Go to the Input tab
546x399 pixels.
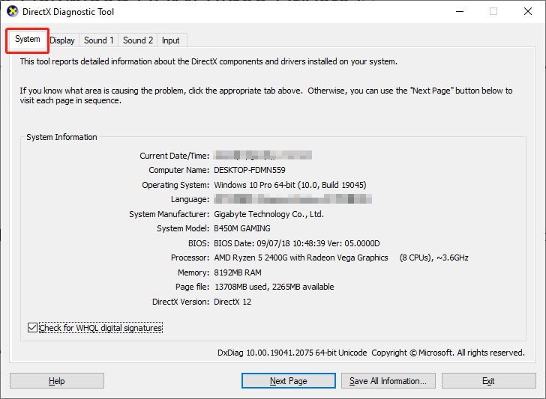click(171, 40)
